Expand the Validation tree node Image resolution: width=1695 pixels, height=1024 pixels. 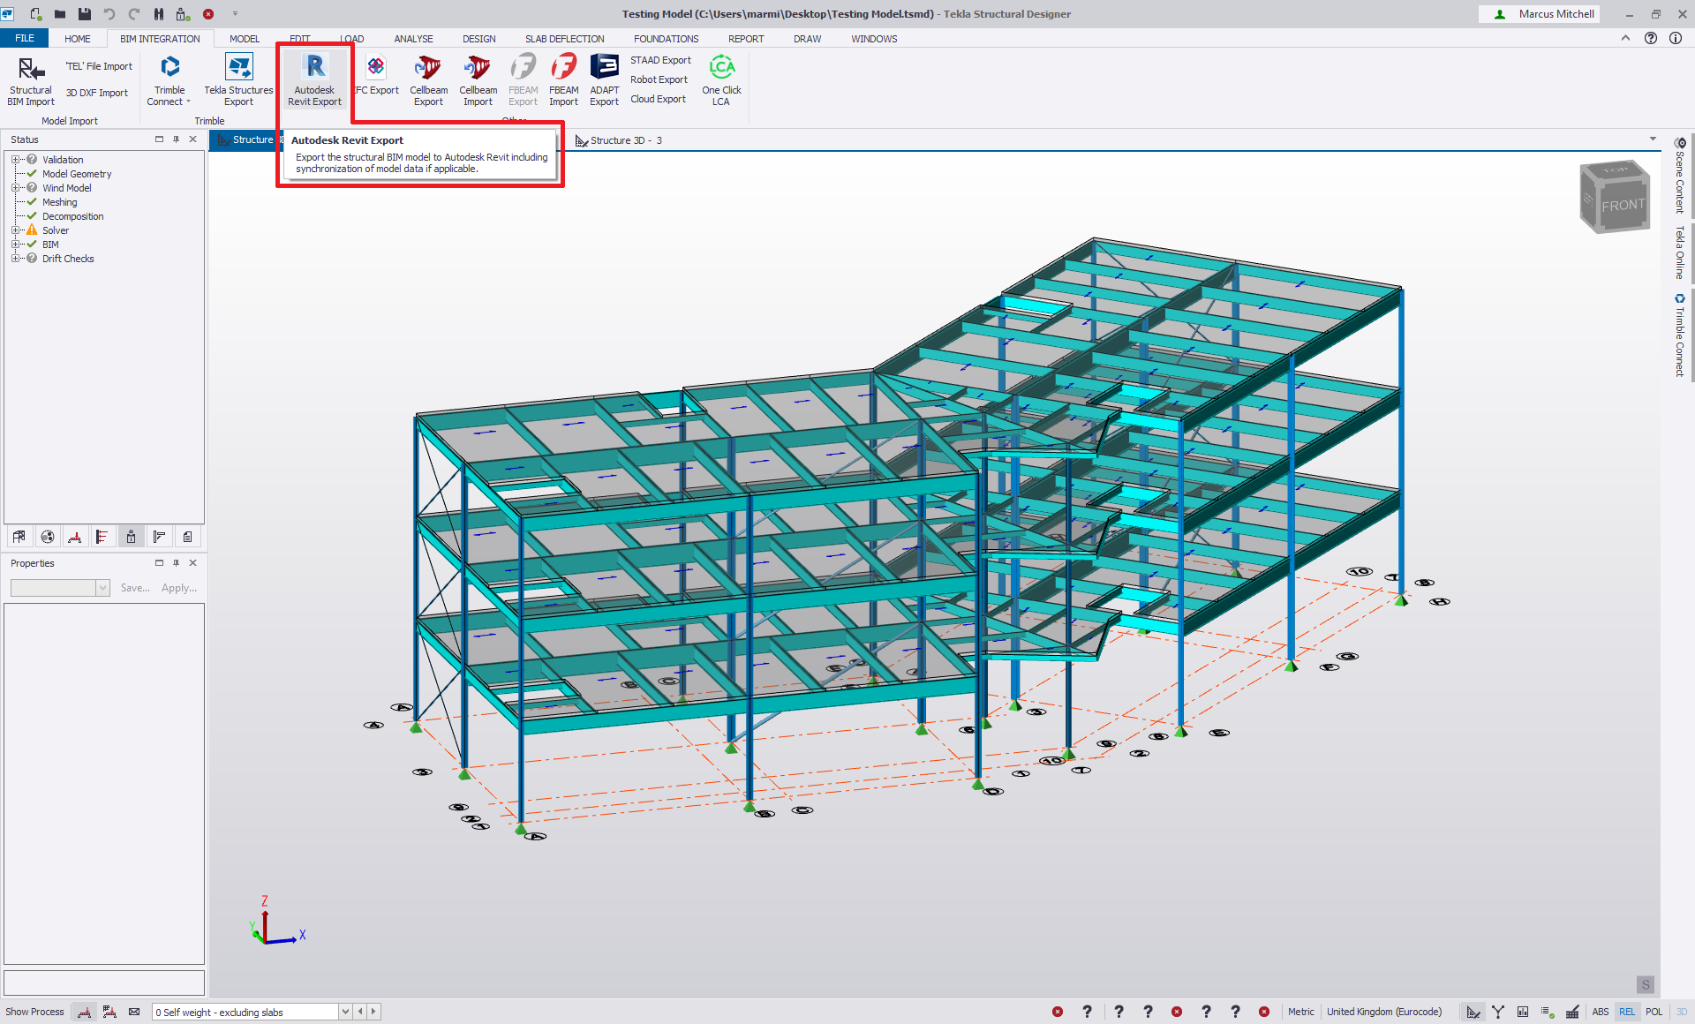15,160
